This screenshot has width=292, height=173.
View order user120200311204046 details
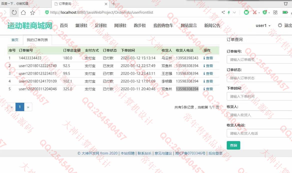coord(208,89)
